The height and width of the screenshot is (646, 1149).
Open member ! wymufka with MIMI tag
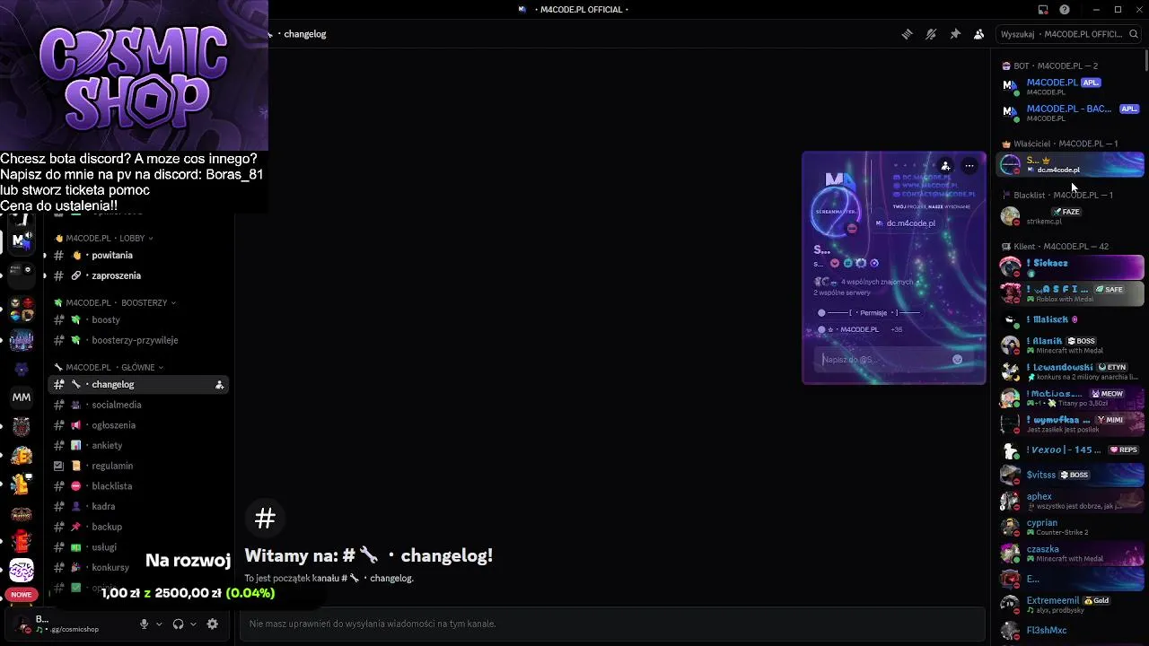coord(1071,423)
